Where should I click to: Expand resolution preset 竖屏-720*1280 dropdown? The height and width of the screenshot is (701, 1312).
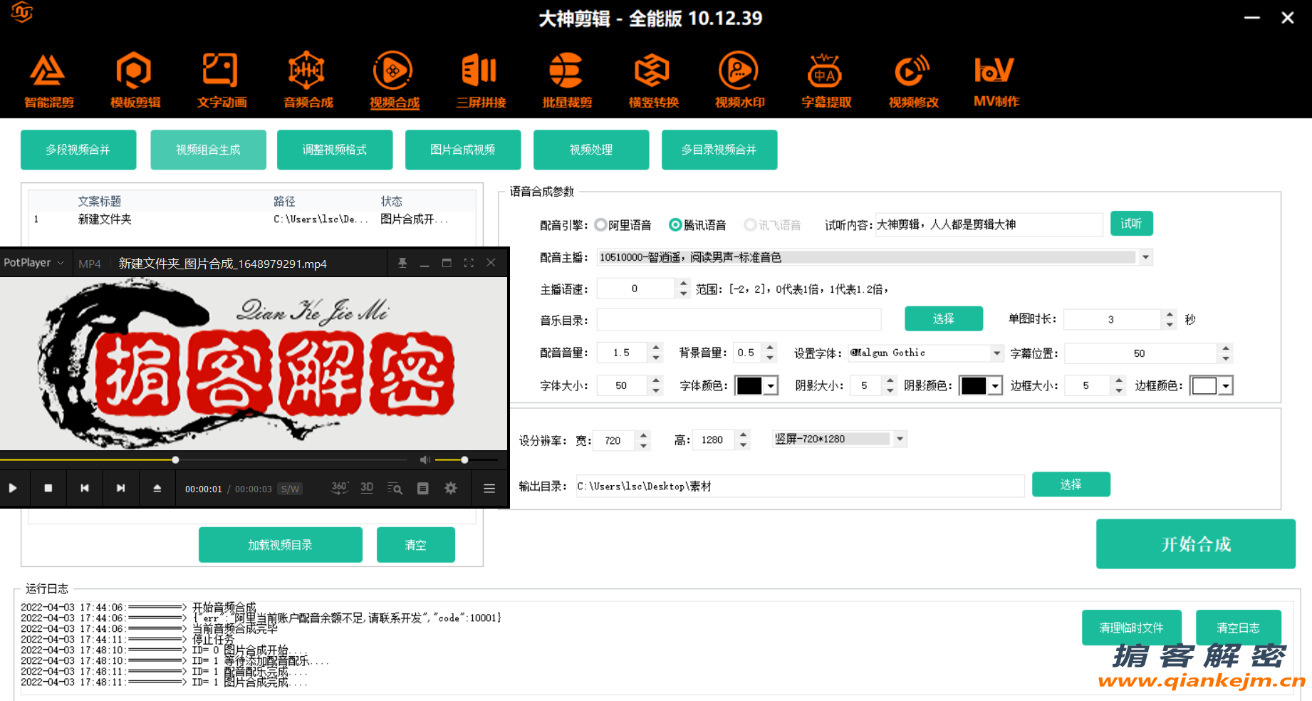point(900,439)
